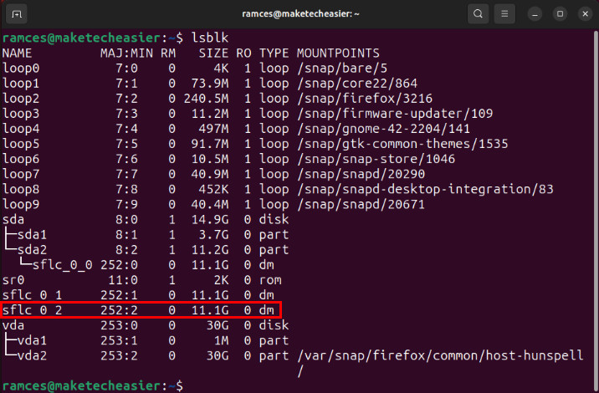Click the terminal's vertical scrollbar
The width and height of the screenshot is (599, 393).
pos(596,210)
